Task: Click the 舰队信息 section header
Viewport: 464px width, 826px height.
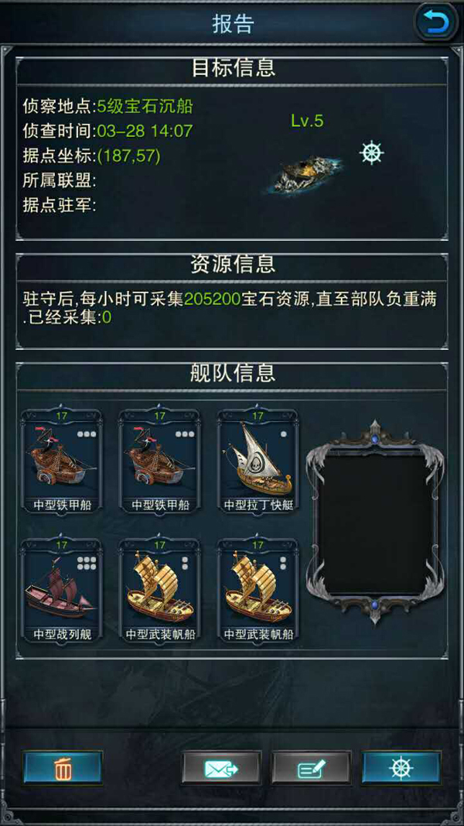Action: tap(233, 373)
